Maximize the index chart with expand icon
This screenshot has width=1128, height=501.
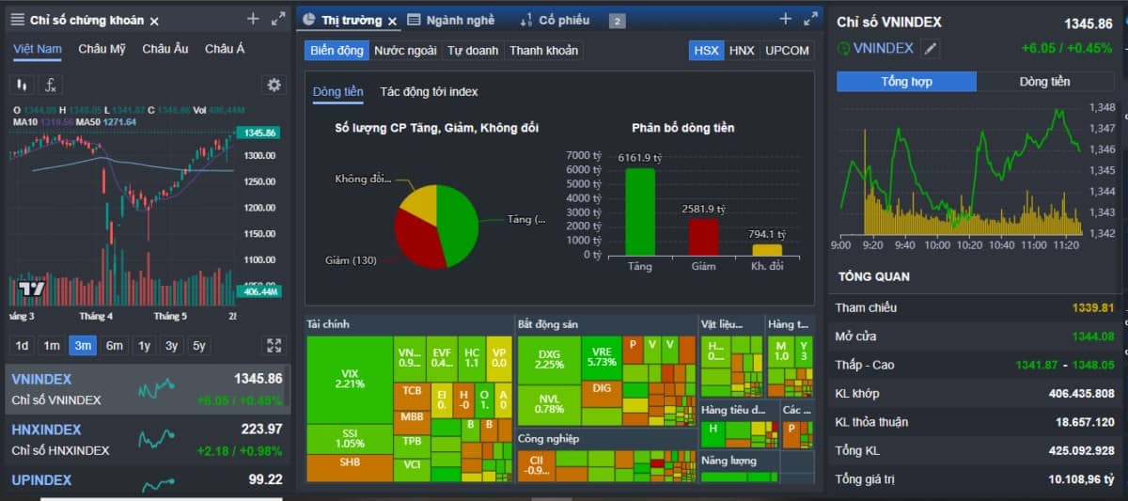point(274,346)
